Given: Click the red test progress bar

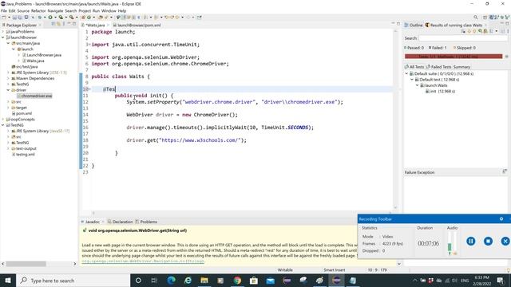Looking at the screenshot, I should (x=454, y=57).
